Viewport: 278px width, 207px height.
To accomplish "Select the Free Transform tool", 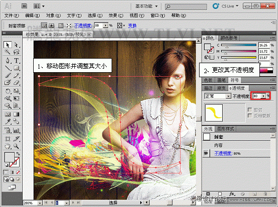I will pyautogui.click(x=16, y=98).
